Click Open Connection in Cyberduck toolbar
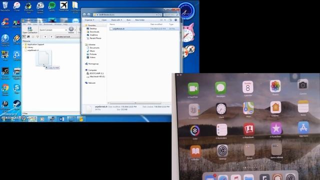 (x=30, y=30)
